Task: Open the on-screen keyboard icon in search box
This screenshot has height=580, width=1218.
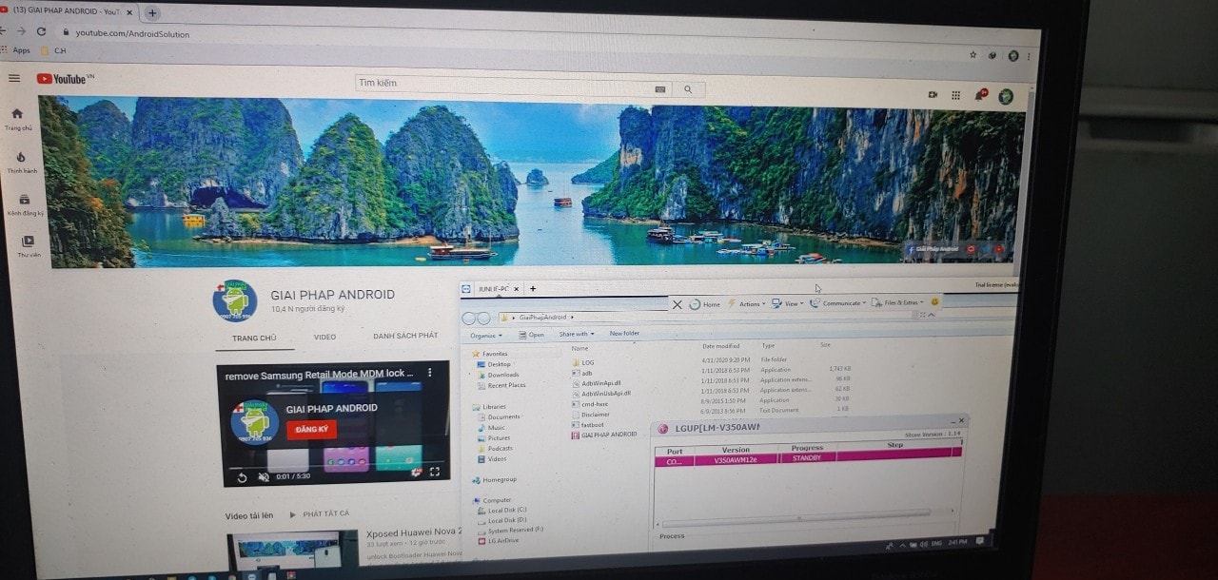Action: tap(660, 88)
